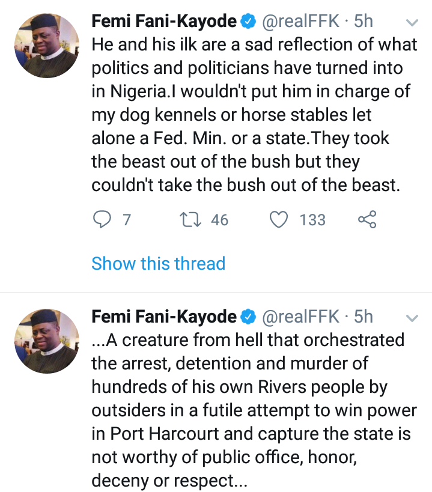This screenshot has height=492, width=432.
Task: Open the share icon on first tweet
Action: coord(367,220)
